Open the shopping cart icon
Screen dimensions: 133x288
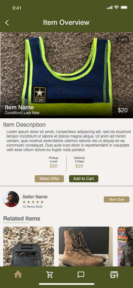point(49,274)
